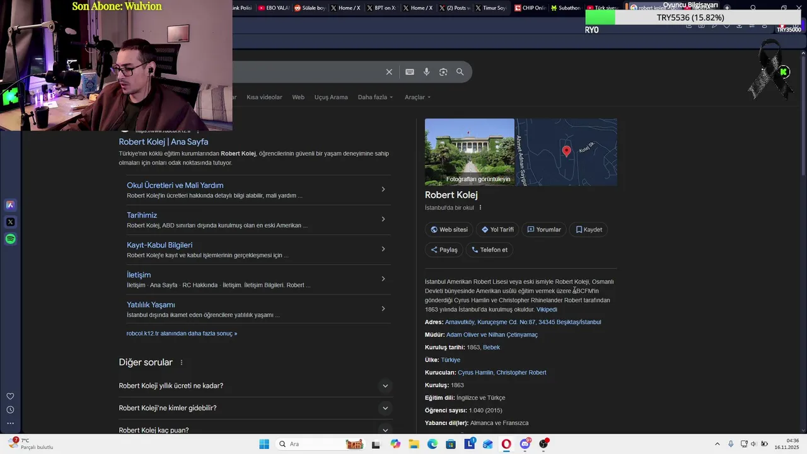Open the blue L app on taskbar
Image resolution: width=807 pixels, height=454 pixels.
click(470, 444)
